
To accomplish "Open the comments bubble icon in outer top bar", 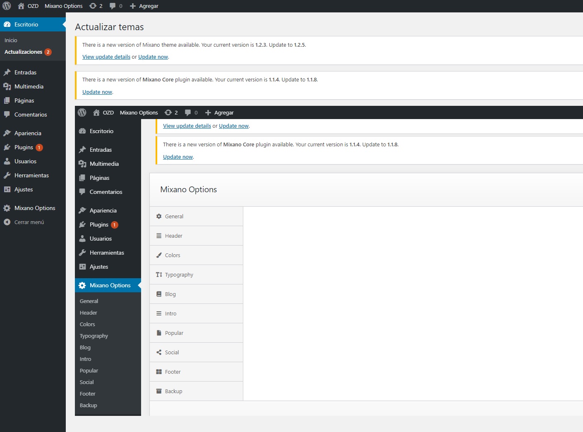I will [x=113, y=6].
